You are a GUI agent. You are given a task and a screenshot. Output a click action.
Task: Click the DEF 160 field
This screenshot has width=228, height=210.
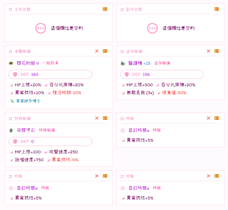tap(50, 74)
